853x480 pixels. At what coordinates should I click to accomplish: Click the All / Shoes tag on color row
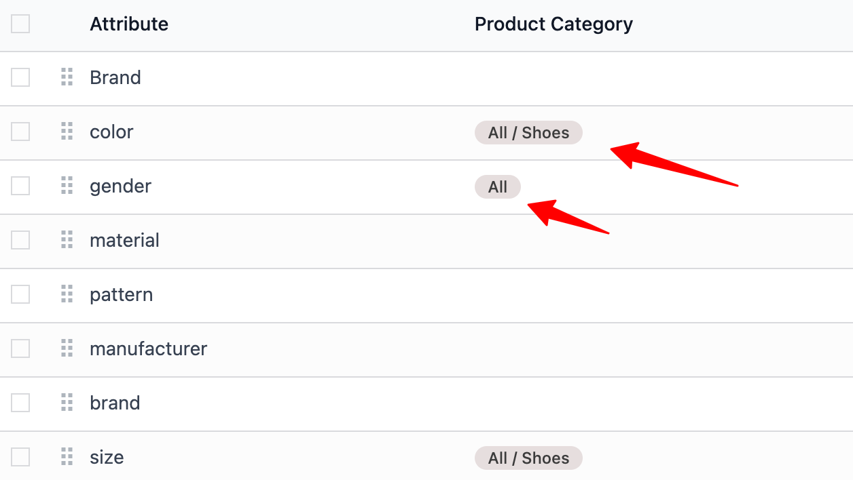(x=528, y=132)
